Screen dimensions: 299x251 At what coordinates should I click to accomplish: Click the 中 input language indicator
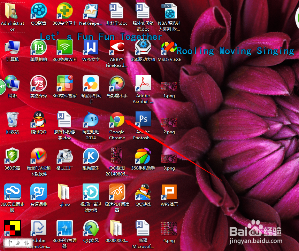(x=9, y=243)
